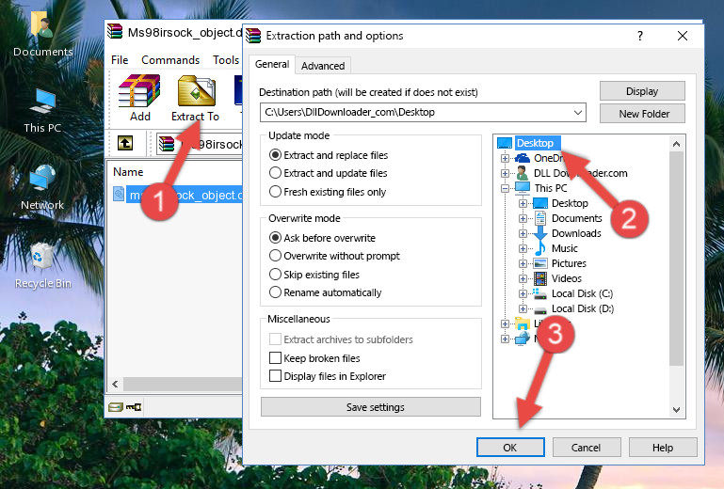Collapse the This PC tree node
This screenshot has width=724, height=489.
pos(505,188)
